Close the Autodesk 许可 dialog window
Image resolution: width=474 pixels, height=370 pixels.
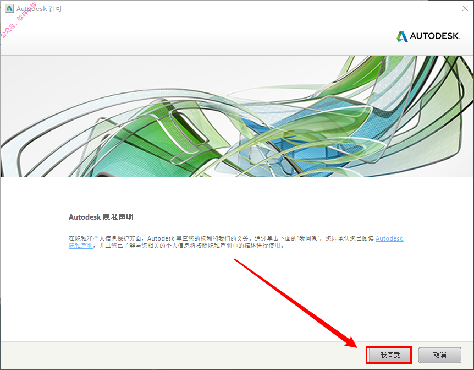click(x=465, y=8)
